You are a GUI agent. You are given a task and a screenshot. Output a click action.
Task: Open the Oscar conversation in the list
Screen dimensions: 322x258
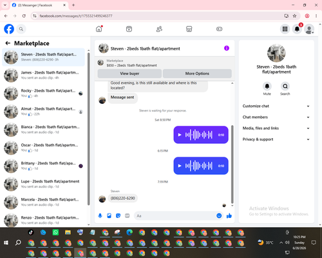pyautogui.click(x=43, y=148)
